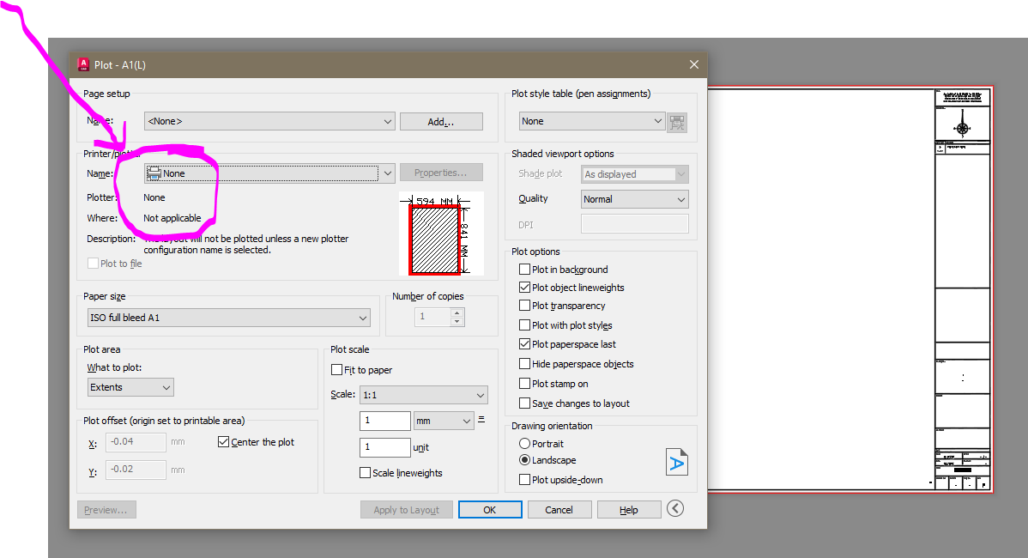Click the lineweight list icon beside mm dropdown
The image size is (1028, 558).
point(481,420)
